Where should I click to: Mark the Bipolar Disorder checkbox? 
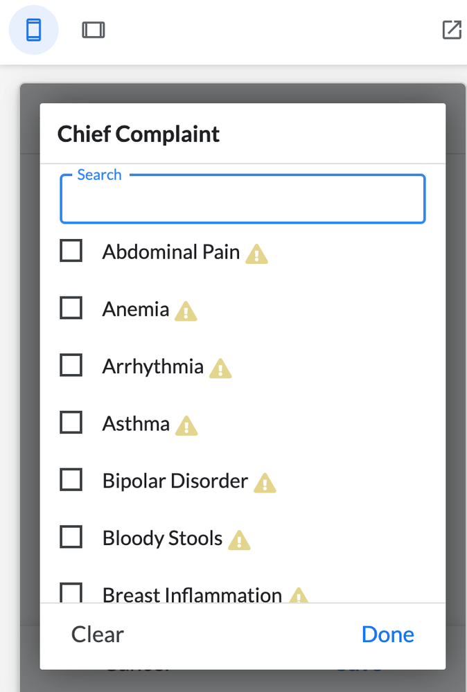click(x=71, y=480)
